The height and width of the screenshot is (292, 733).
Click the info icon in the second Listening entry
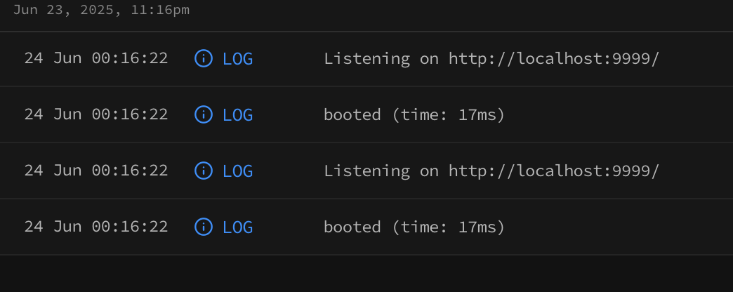click(x=204, y=171)
